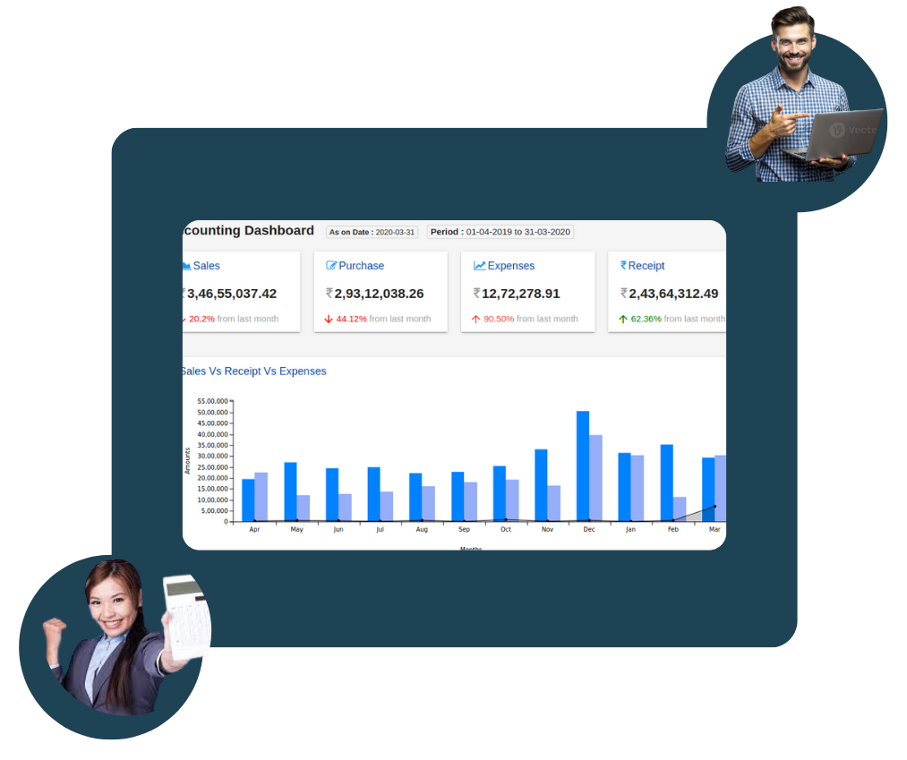Click the light blue September receipt bar
Viewport: 907px width, 760px height.
pos(470,501)
